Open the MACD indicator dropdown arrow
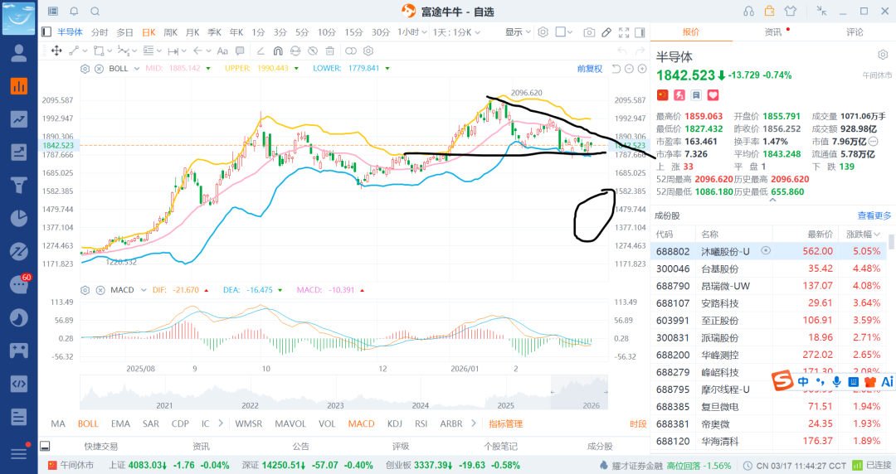Screen dimensions: 896x474 (144, 290)
